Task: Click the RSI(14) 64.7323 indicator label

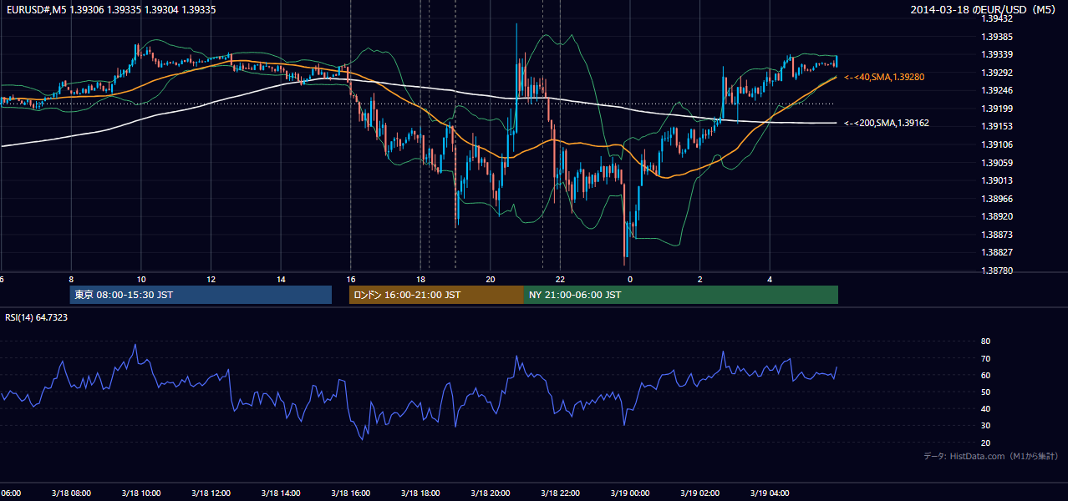Action: pos(36,317)
